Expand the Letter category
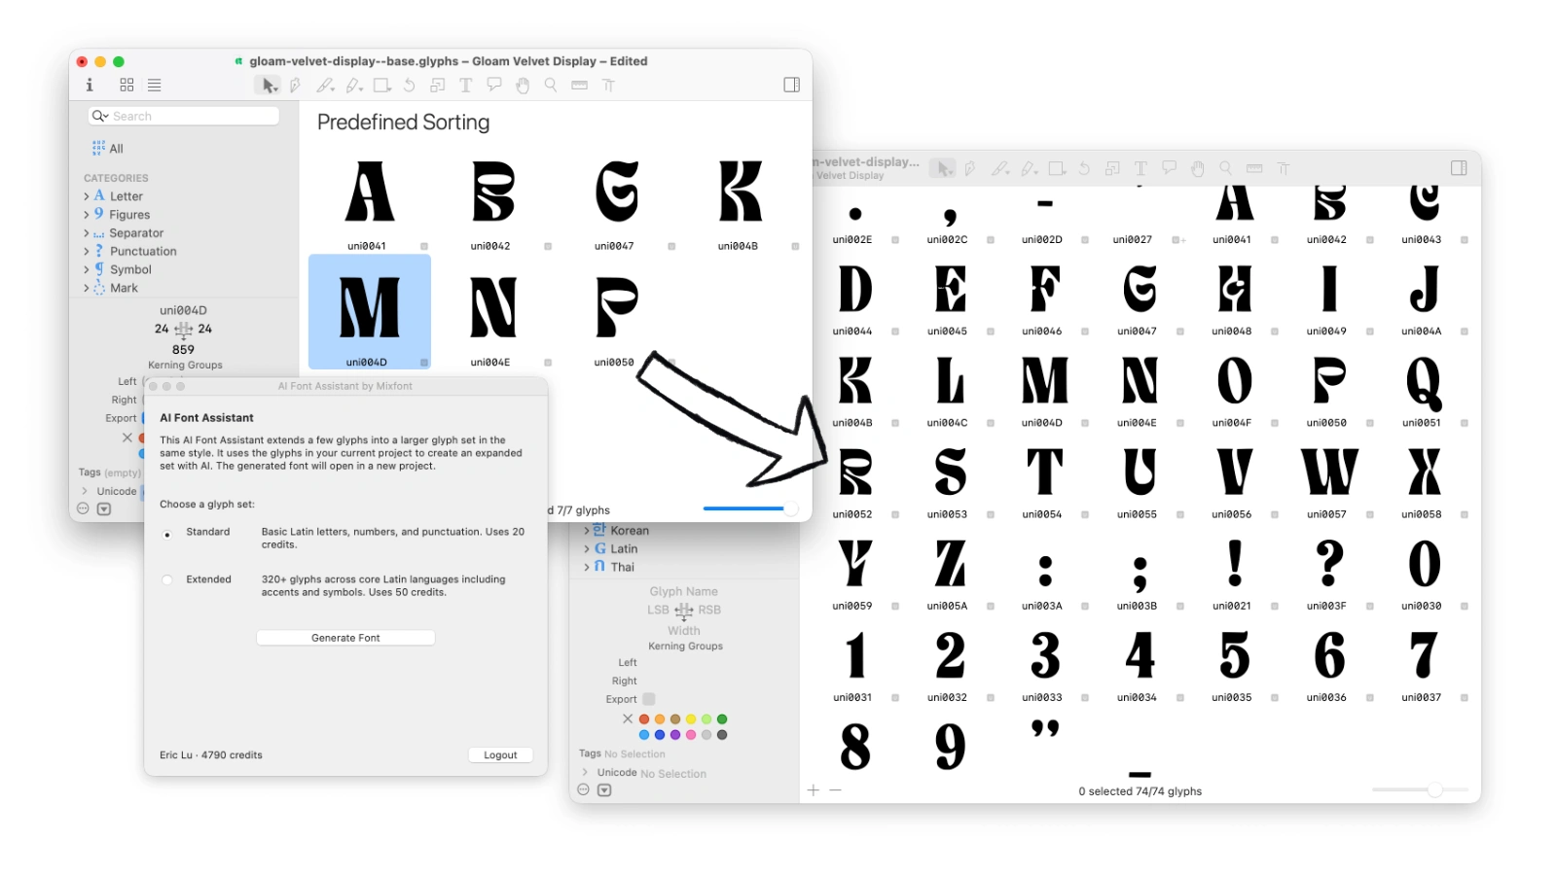 click(x=87, y=196)
